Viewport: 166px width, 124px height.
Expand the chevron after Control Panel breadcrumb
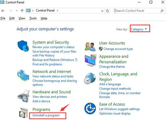pyautogui.click(x=57, y=11)
